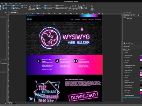Click the HOME link in page navigation

pos(72,19)
